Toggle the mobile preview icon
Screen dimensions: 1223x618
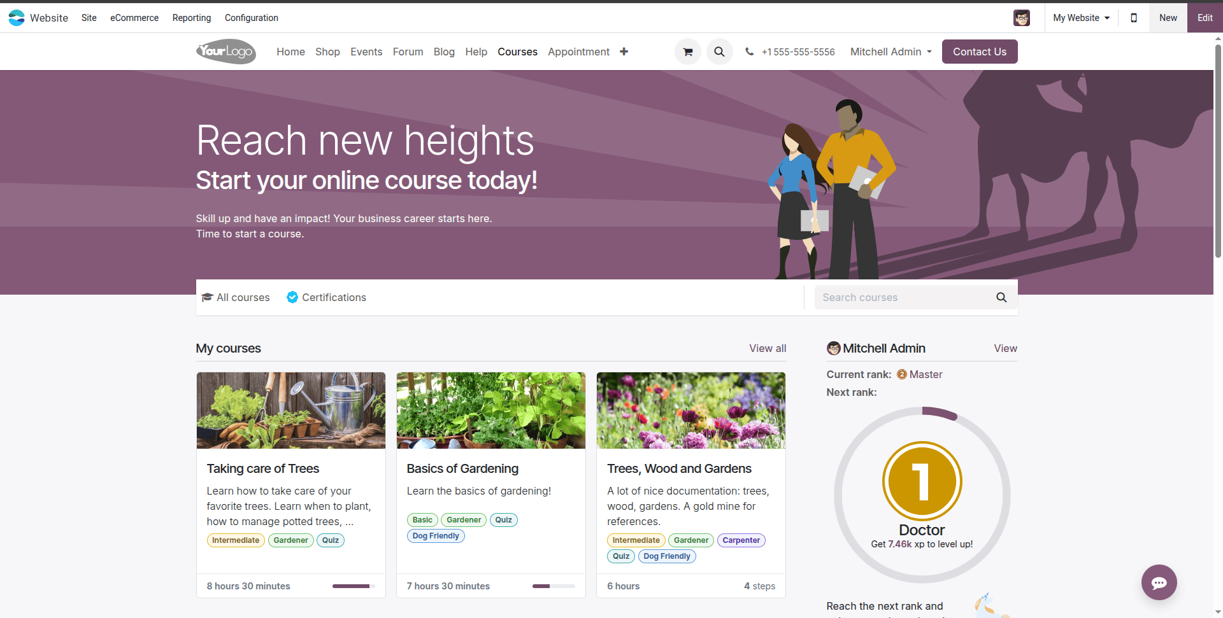pyautogui.click(x=1134, y=18)
